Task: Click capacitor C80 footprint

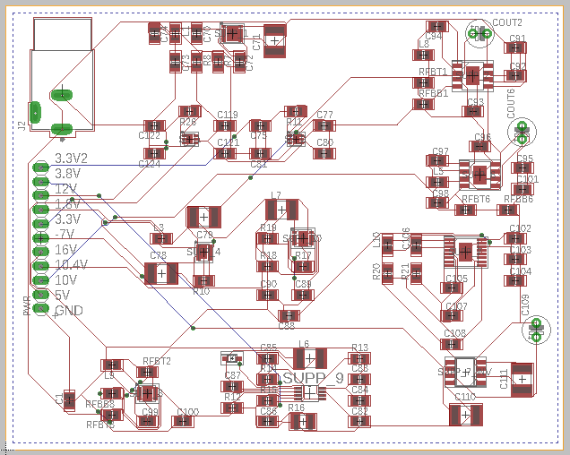Action: pyautogui.click(x=324, y=153)
